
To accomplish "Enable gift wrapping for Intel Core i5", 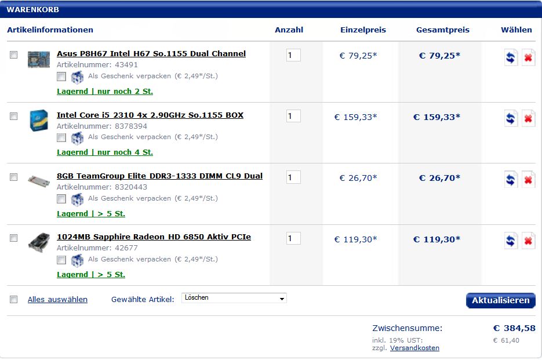I will pos(61,137).
